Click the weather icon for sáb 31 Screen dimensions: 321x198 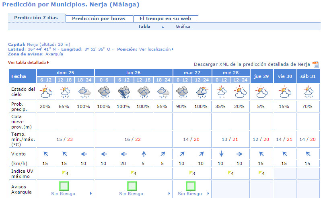pos(308,92)
